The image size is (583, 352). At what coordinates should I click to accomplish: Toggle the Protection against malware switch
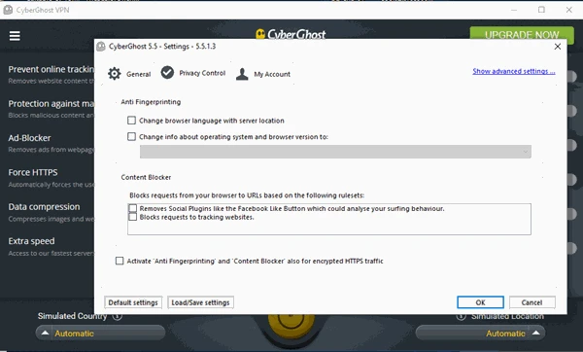572,110
